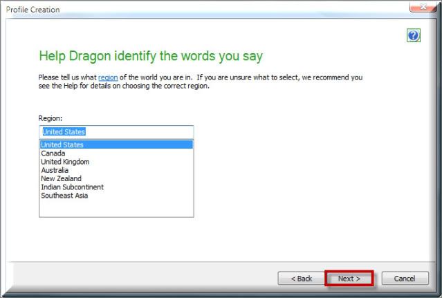Screen dimensions: 442x298
Task: Choose Canada from the region list
Action: tap(116, 153)
